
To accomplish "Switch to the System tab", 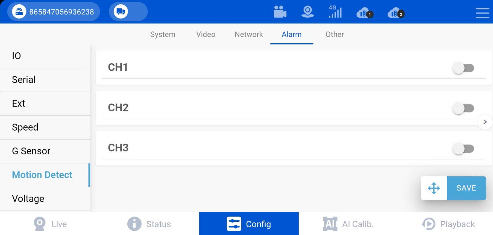I will click(x=163, y=34).
